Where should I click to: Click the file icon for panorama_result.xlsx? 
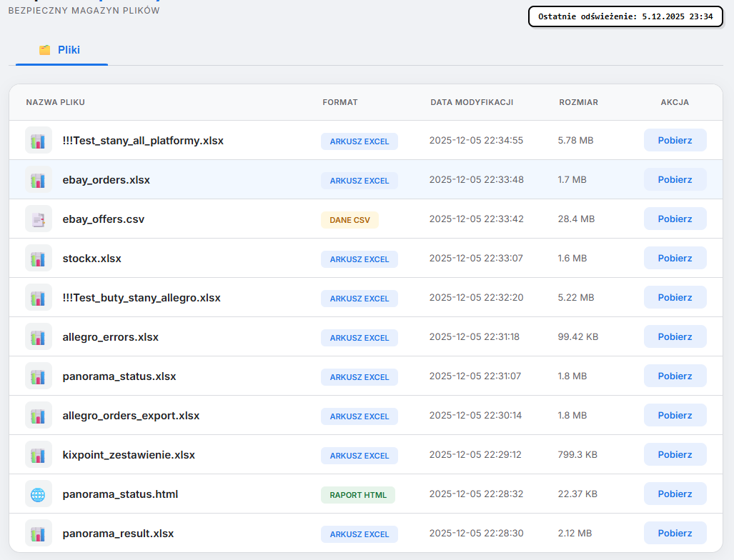click(39, 534)
